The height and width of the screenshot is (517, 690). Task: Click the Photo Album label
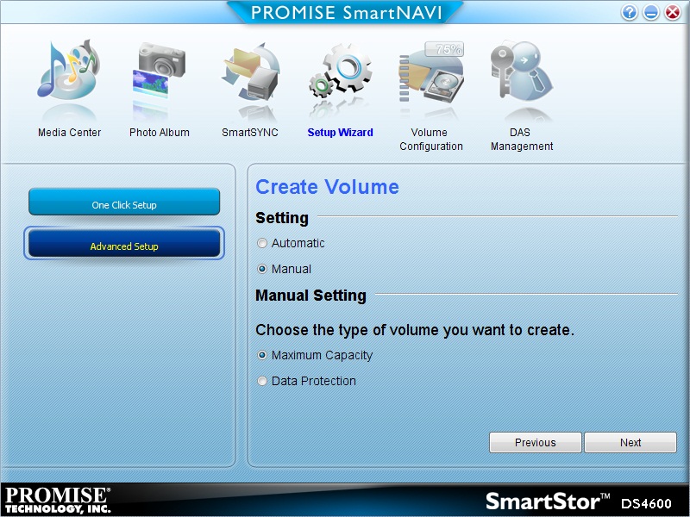[160, 133]
